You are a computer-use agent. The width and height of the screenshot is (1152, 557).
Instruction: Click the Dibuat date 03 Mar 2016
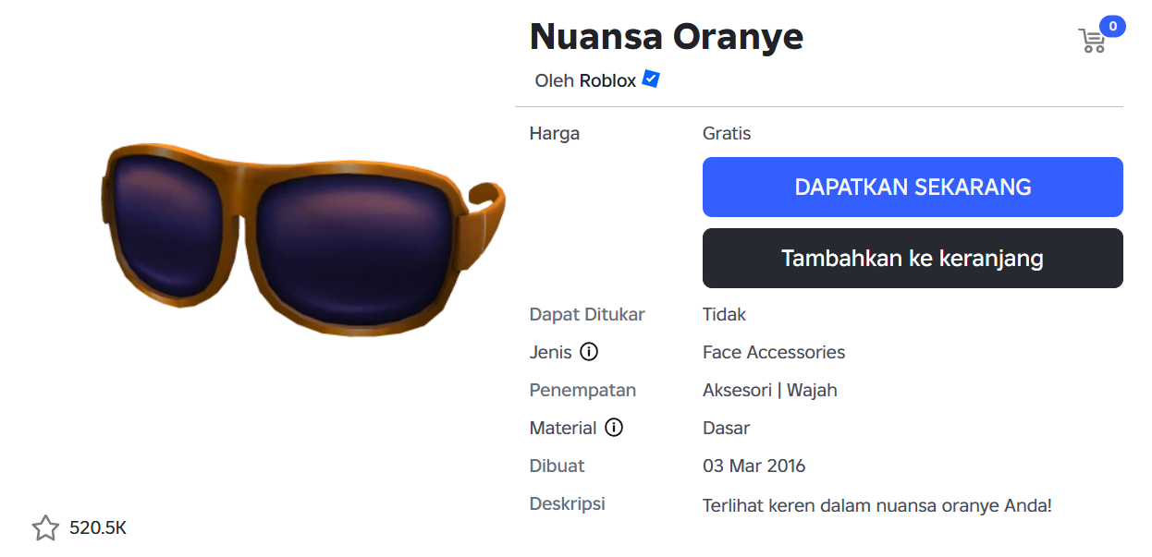pyautogui.click(x=754, y=466)
